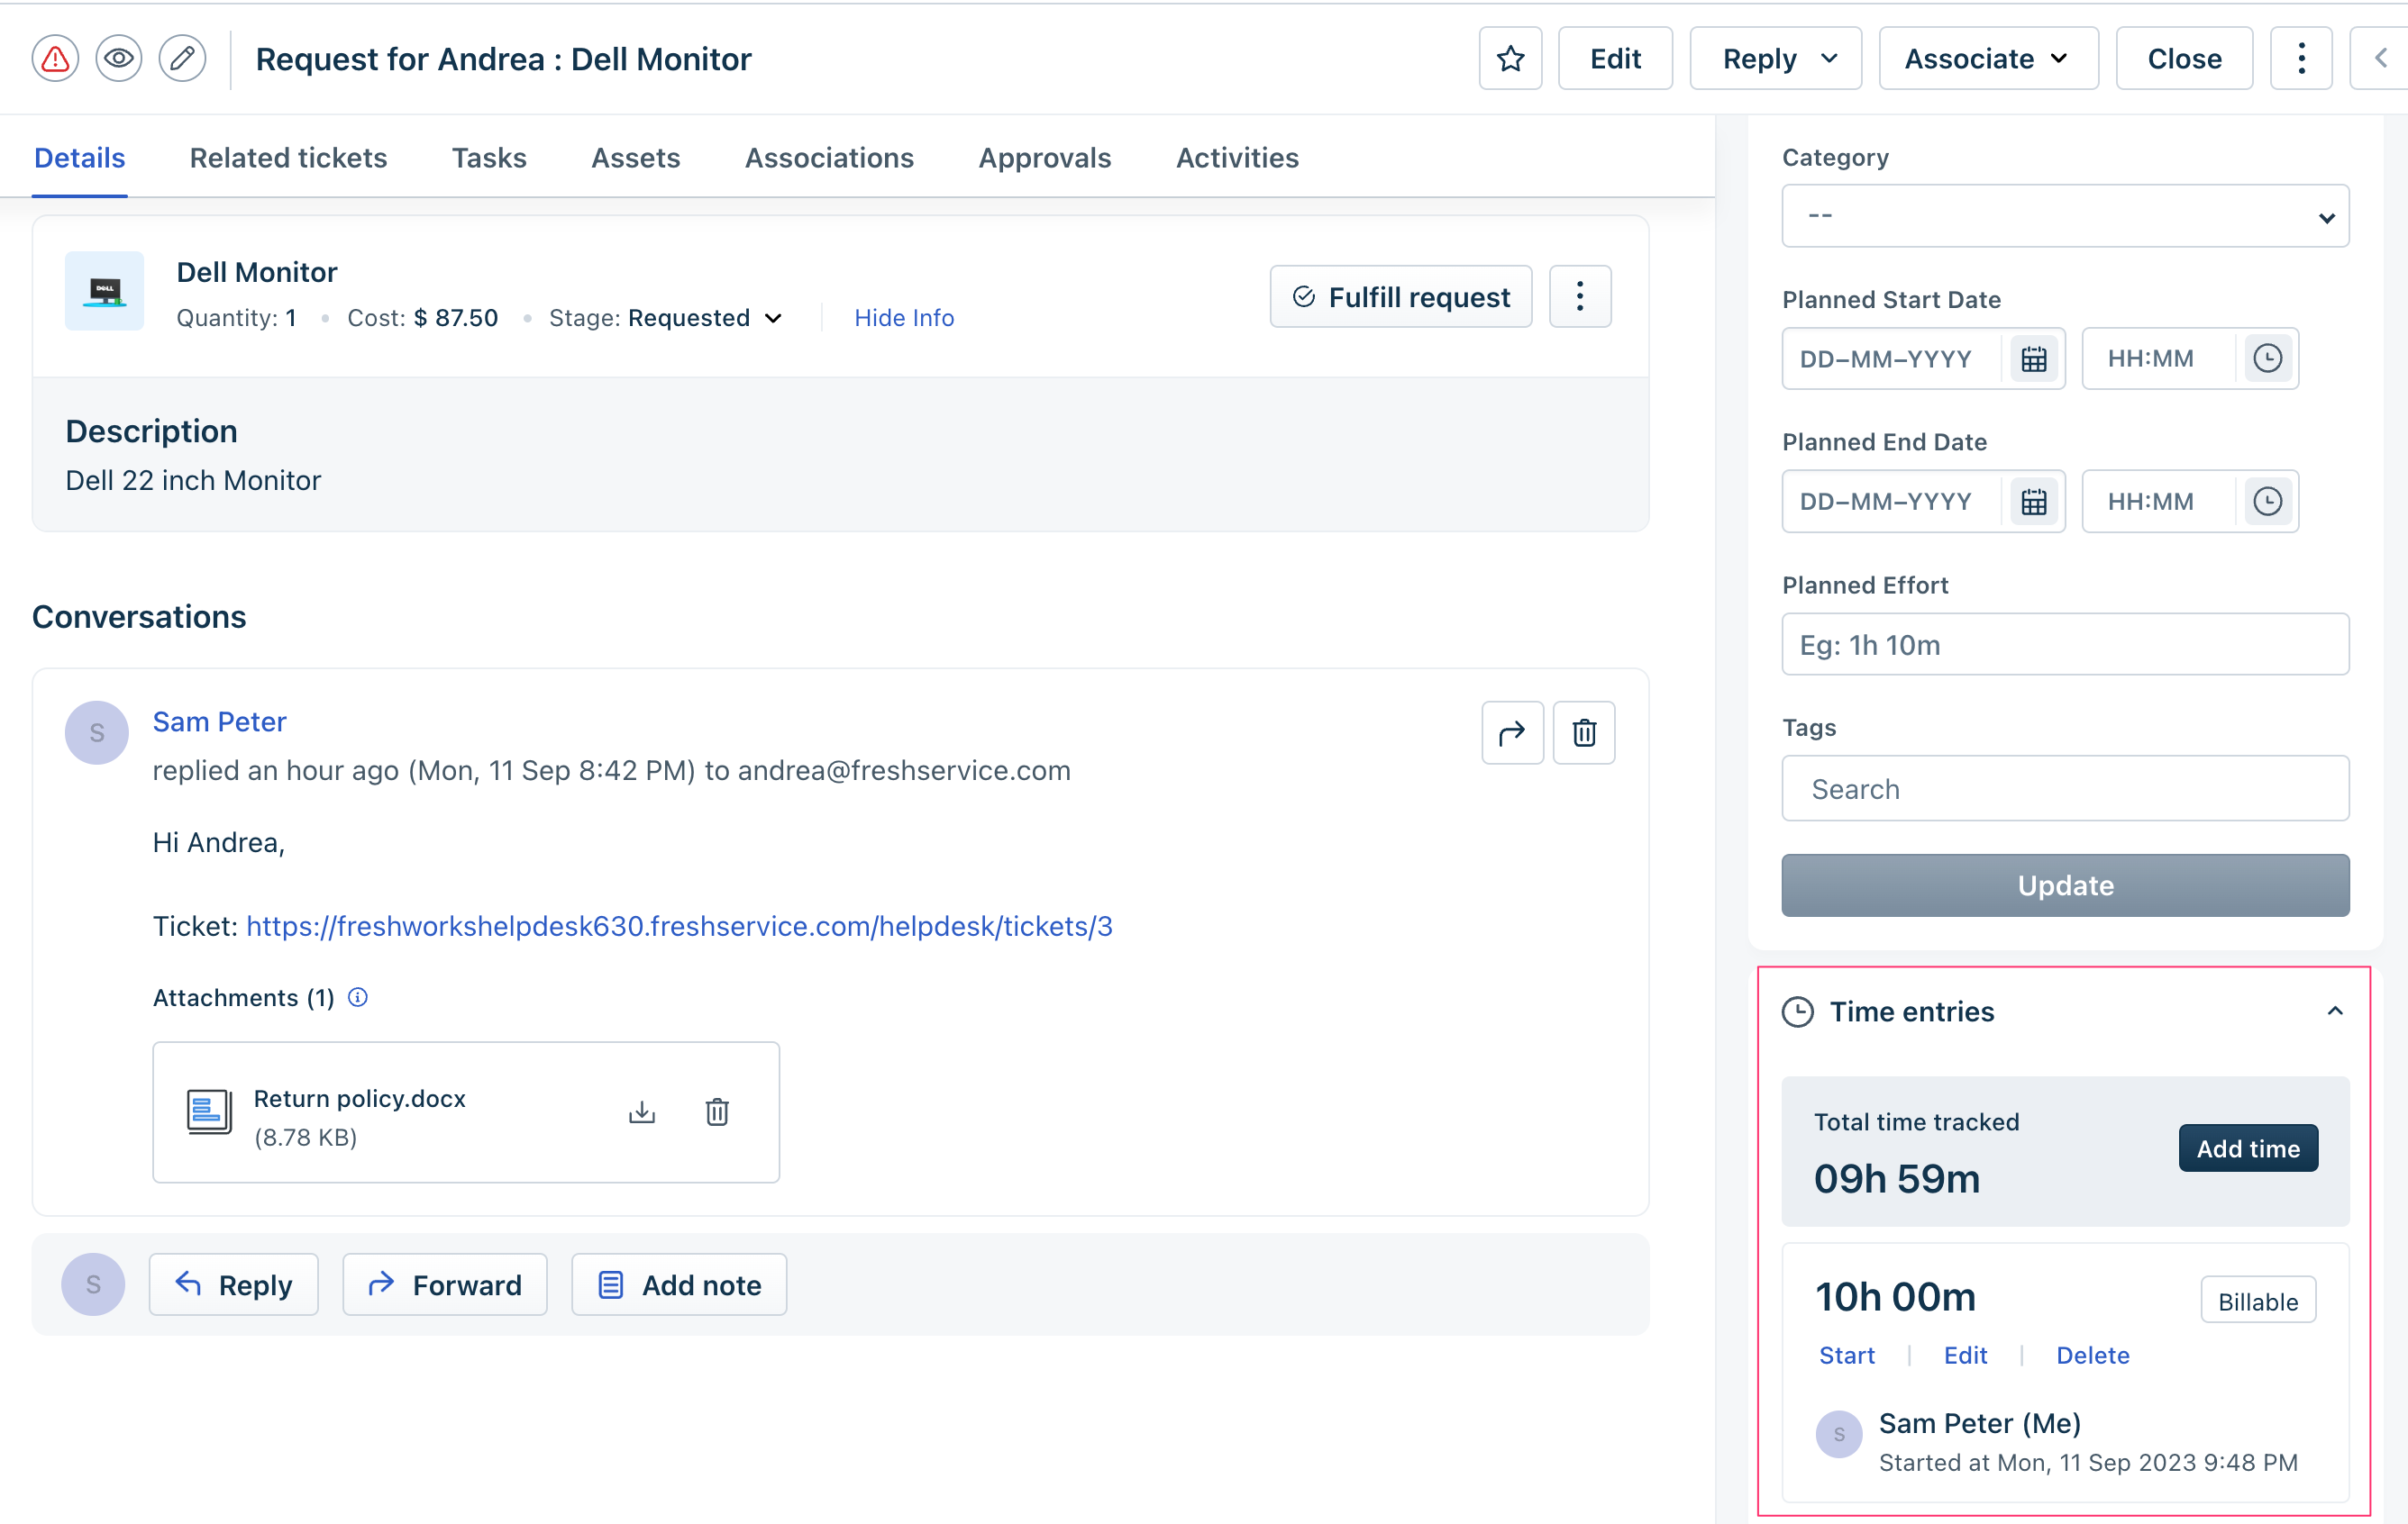Open the Assets tab

pos(636,158)
